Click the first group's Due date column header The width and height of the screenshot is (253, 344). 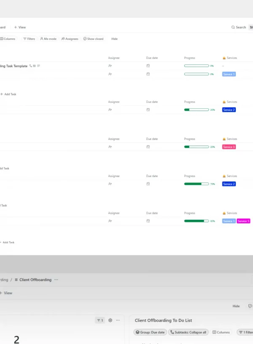pos(152,58)
